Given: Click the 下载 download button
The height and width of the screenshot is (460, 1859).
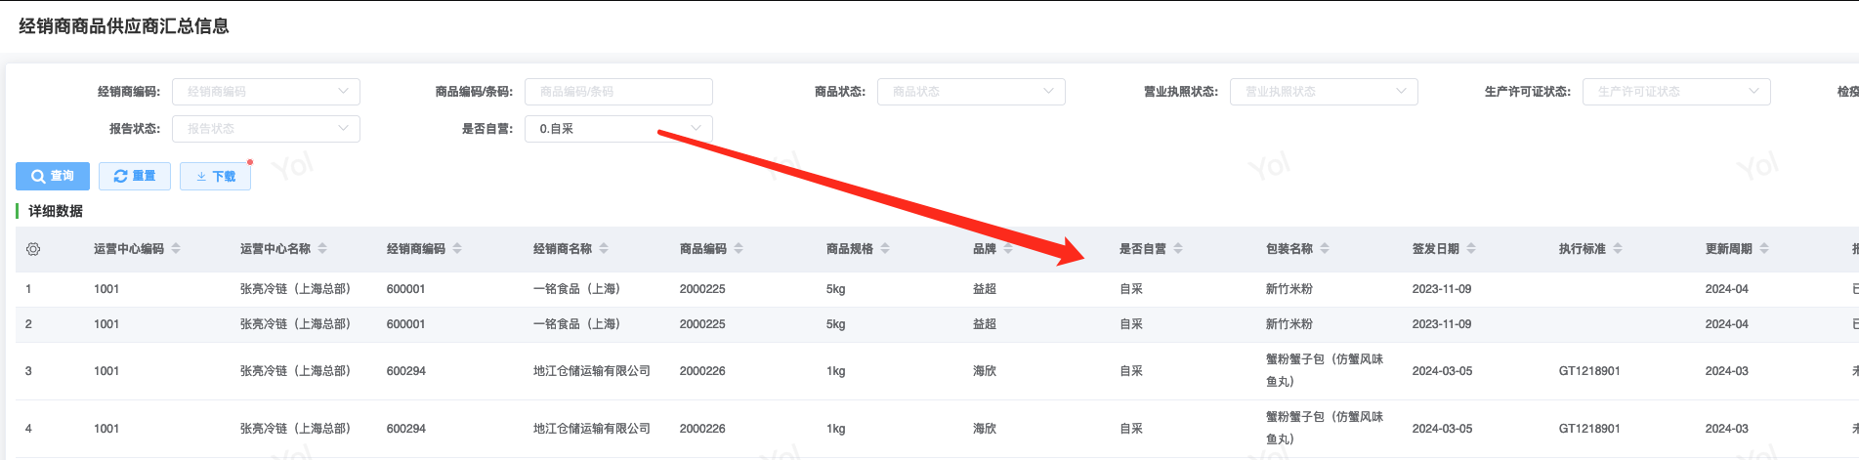Looking at the screenshot, I should [x=215, y=176].
